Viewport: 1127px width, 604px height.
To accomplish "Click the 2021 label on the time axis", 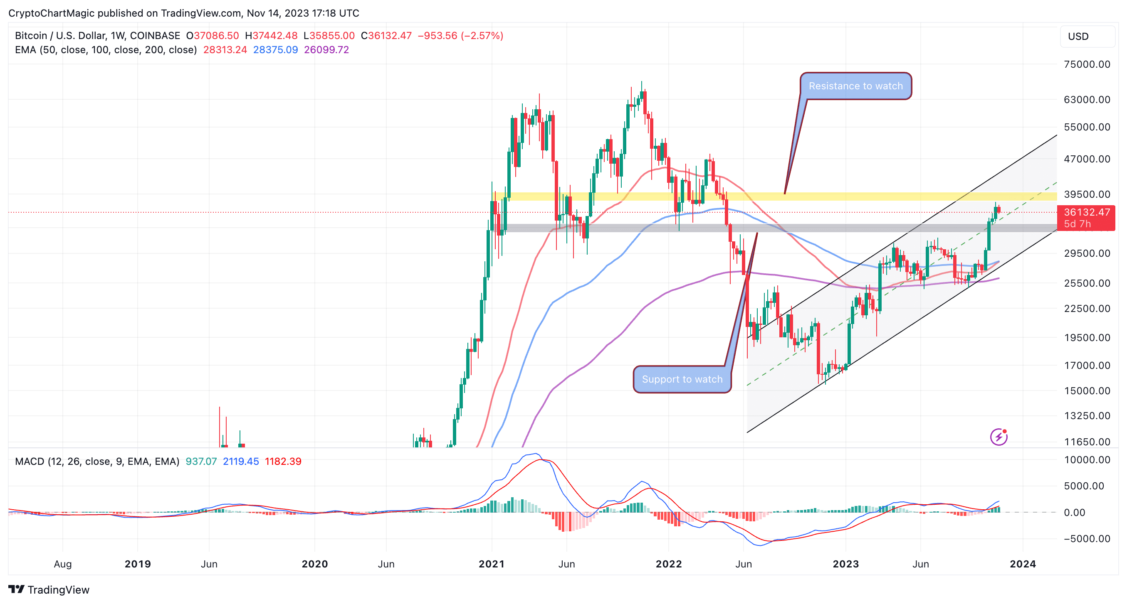I will point(492,564).
